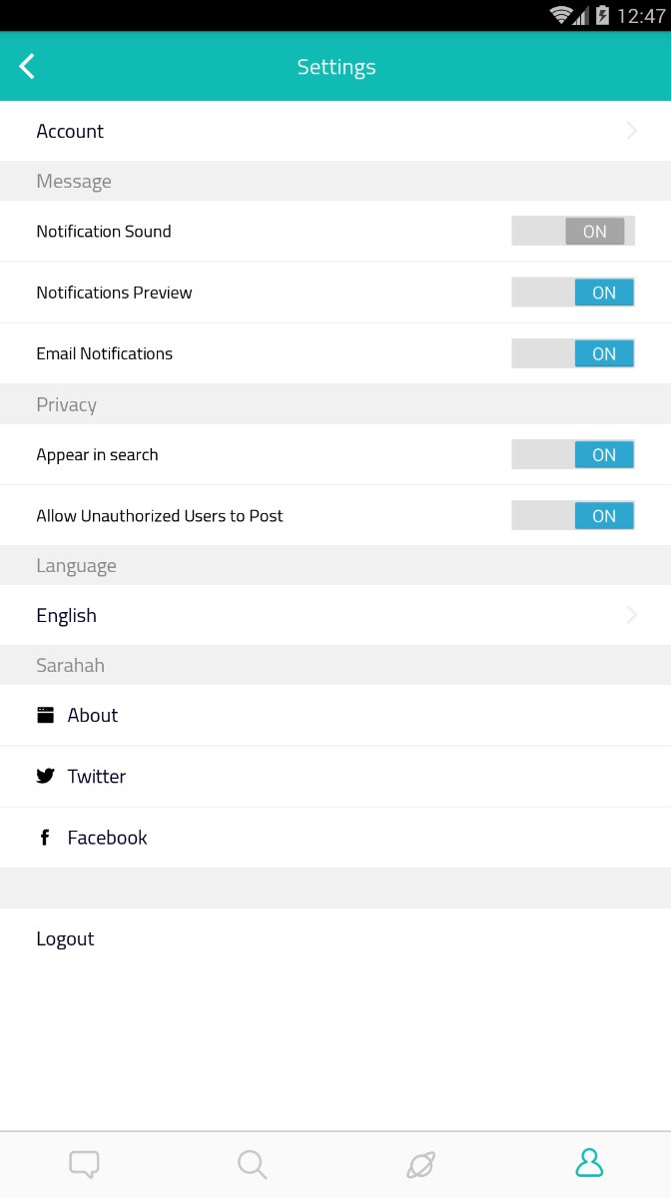
Task: Select the English language row
Action: click(x=335, y=615)
